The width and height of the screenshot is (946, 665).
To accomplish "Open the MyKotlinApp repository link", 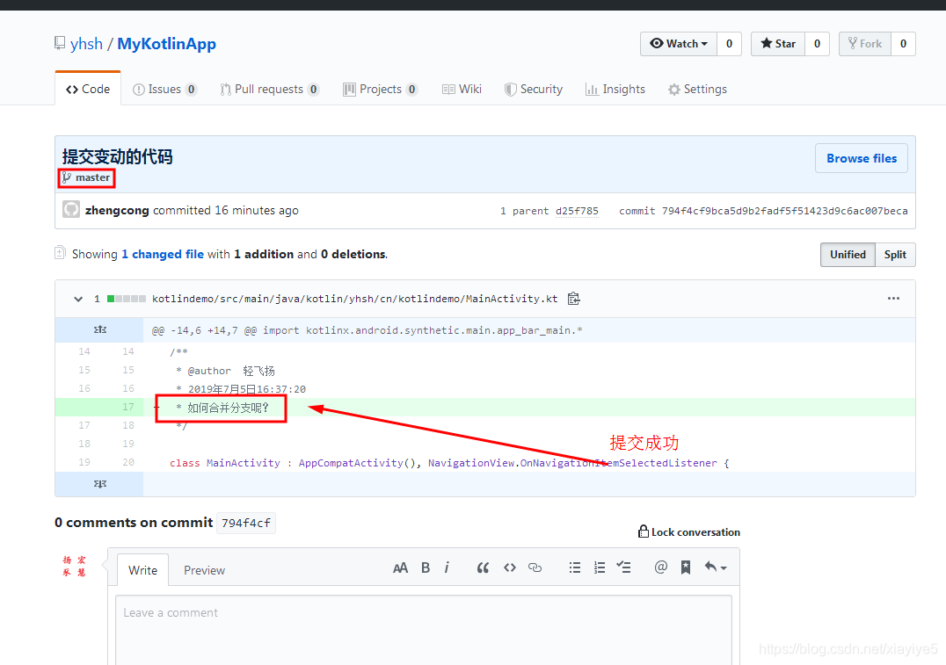I will [166, 44].
